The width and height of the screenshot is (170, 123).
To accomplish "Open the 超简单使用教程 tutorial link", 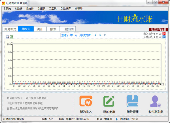I will pos(25,103).
